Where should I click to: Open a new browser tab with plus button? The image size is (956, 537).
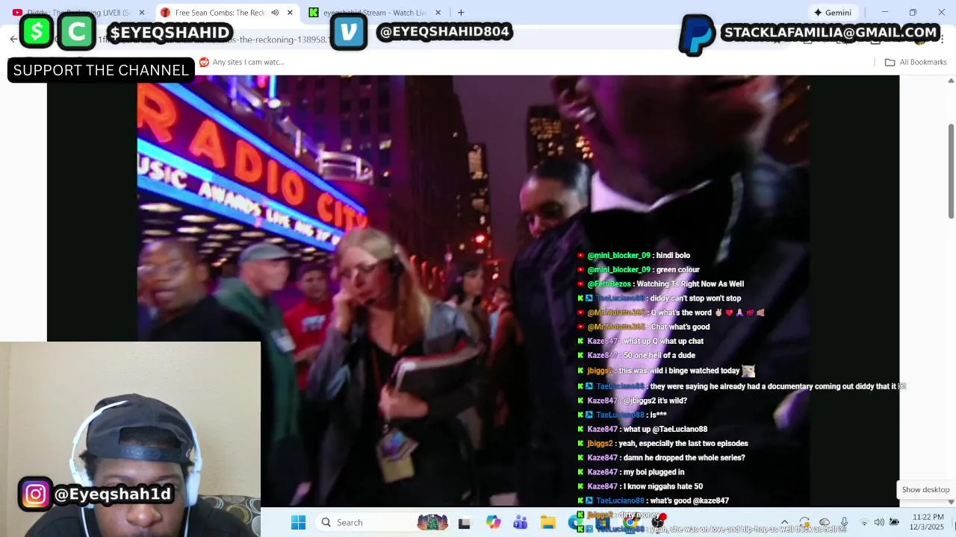pos(461,13)
